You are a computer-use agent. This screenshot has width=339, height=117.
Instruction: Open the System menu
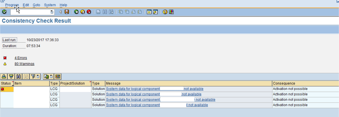pyautogui.click(x=50, y=5)
